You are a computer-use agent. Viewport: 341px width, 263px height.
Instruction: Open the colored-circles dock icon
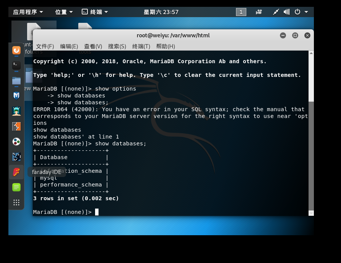click(16, 142)
